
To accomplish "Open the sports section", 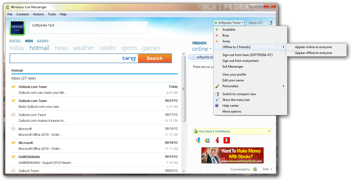I will click(129, 48).
